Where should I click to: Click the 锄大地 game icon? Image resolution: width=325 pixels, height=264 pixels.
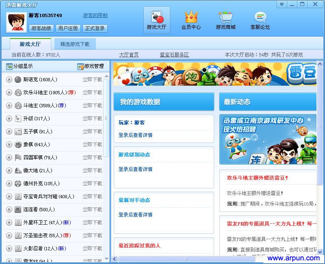18,171
